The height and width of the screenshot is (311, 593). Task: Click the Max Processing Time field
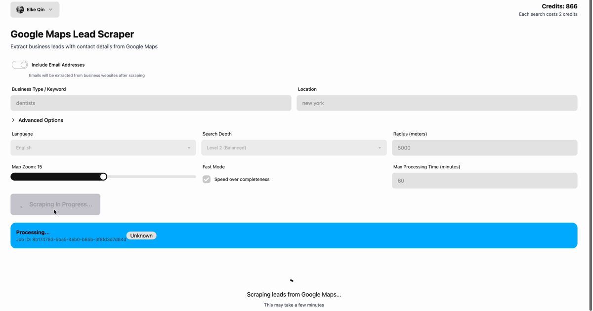tap(485, 181)
